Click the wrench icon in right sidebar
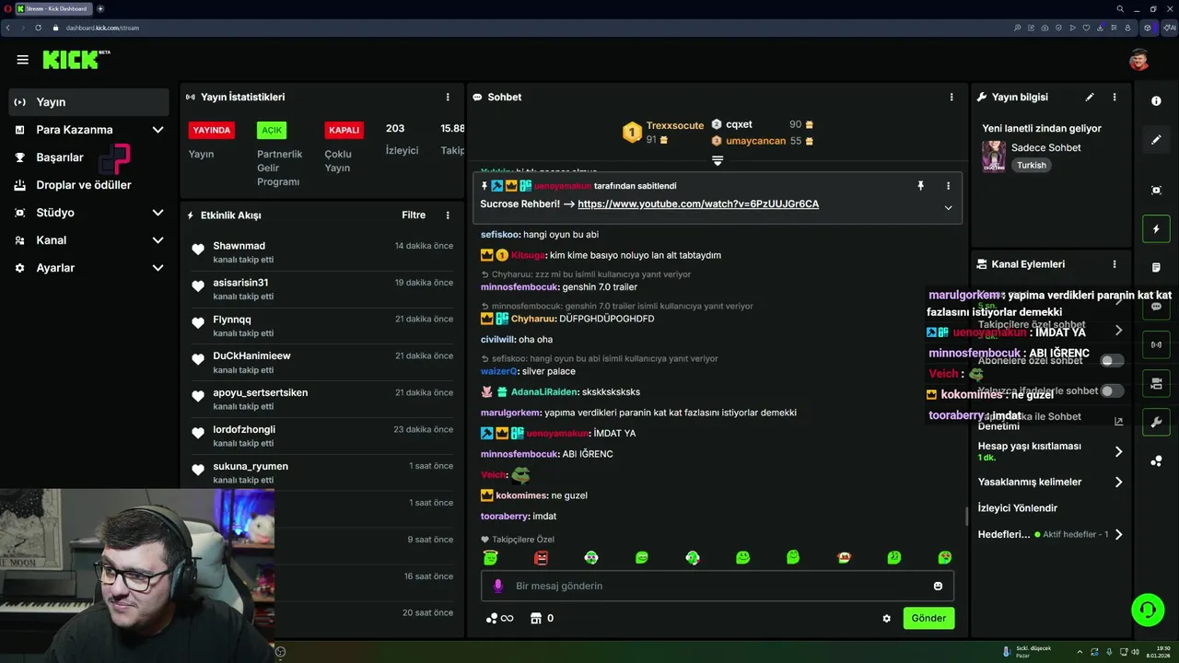Viewport: 1179px width, 663px height. 1156,423
